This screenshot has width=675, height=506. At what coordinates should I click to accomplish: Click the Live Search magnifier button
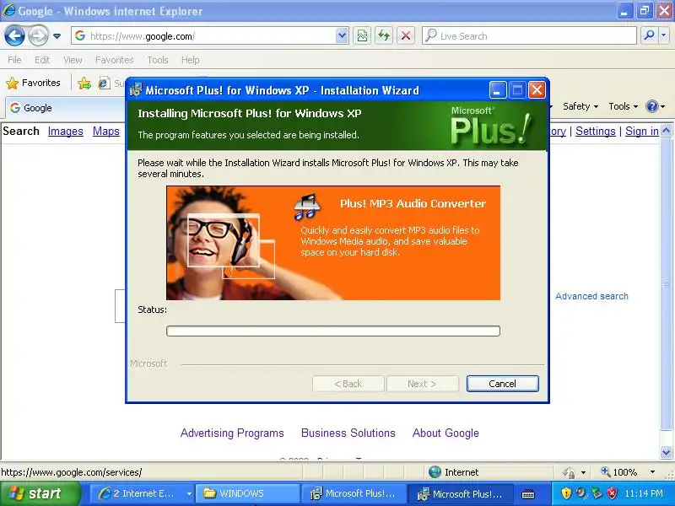(649, 36)
